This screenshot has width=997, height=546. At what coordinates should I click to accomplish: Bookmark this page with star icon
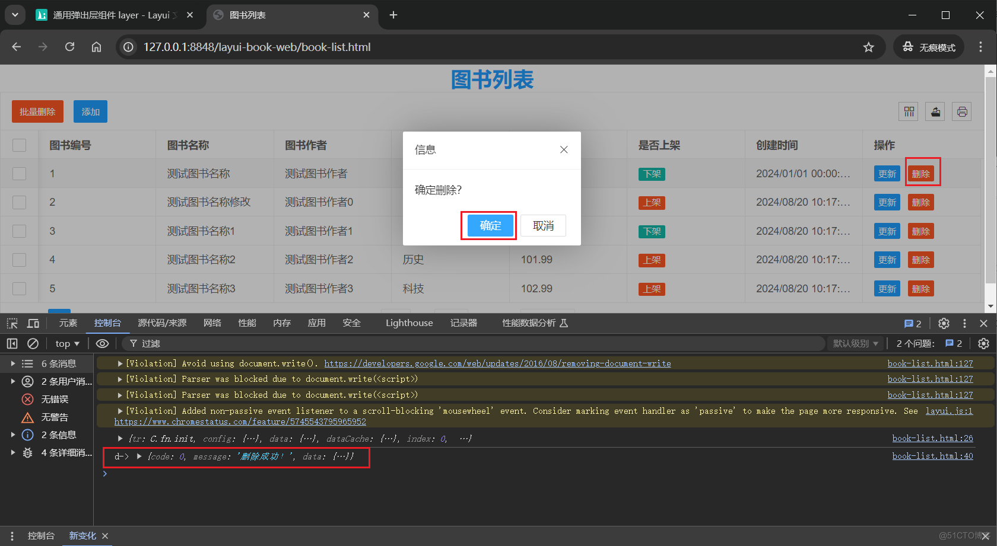pos(868,47)
